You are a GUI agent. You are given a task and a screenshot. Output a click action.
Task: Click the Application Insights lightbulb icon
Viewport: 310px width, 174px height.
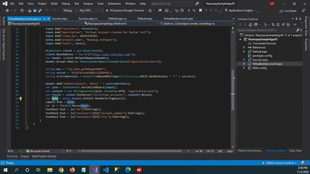(x=226, y=11)
